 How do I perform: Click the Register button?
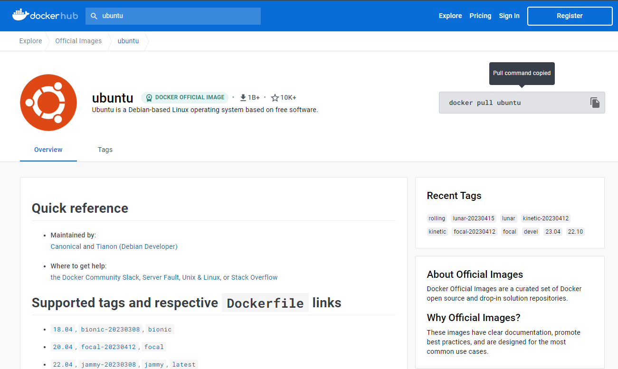[570, 16]
